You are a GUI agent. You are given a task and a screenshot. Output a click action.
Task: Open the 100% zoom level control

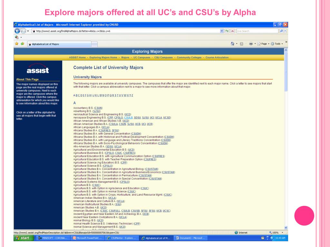[x=274, y=233]
